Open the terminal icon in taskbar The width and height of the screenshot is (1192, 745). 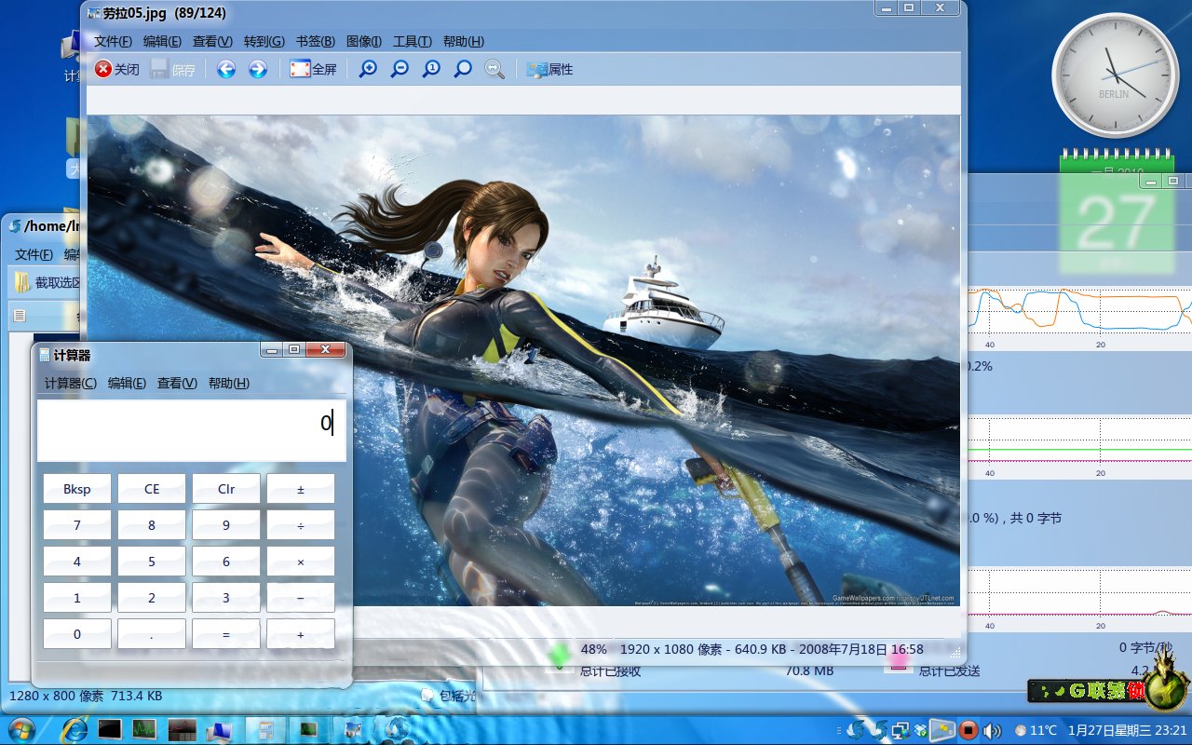tap(110, 729)
